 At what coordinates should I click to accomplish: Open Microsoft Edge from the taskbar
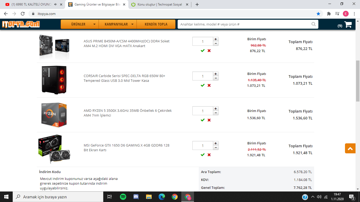click(x=162, y=197)
